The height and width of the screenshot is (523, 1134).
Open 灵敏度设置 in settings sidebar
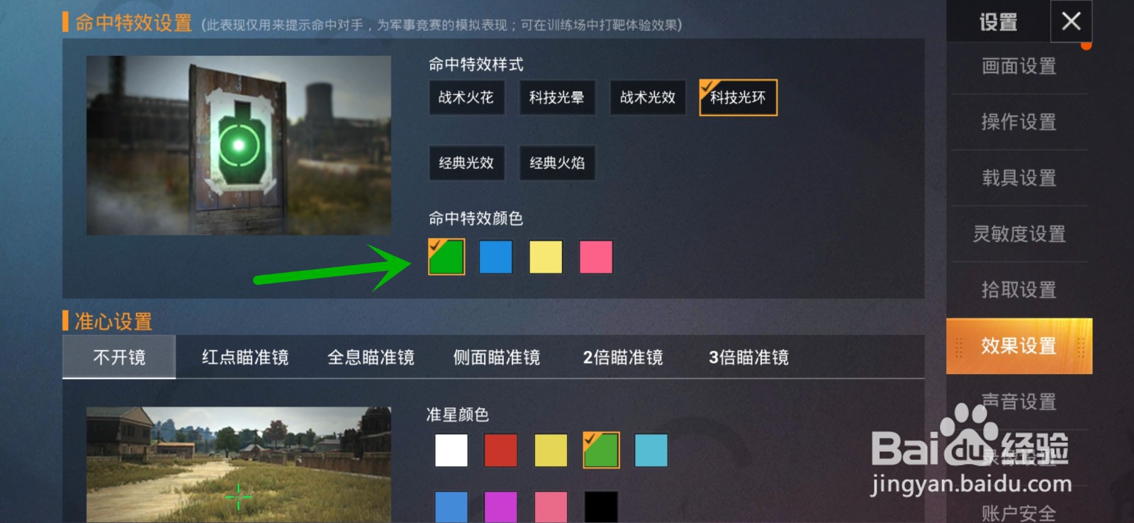(x=1019, y=234)
